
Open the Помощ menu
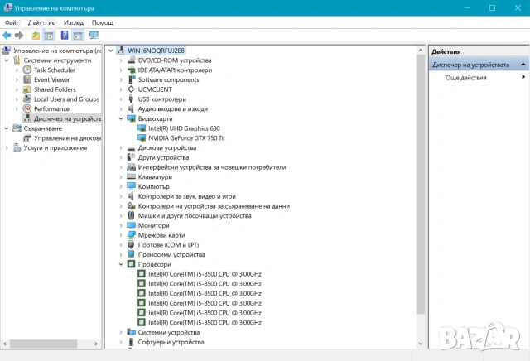click(103, 22)
